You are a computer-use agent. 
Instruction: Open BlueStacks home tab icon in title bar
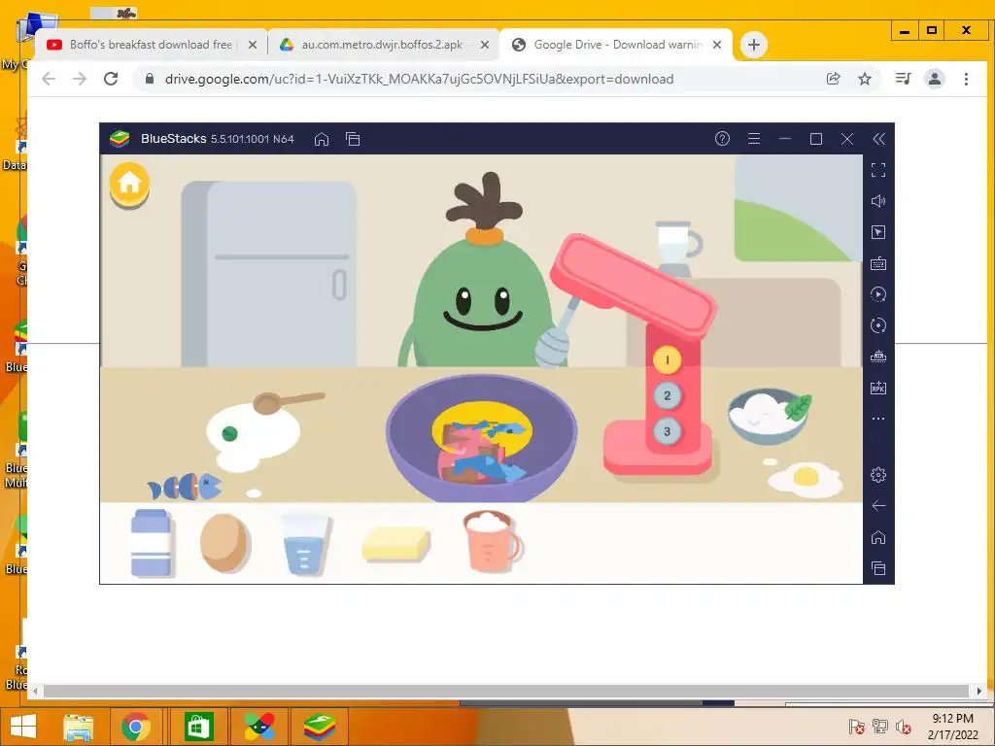pyautogui.click(x=322, y=139)
